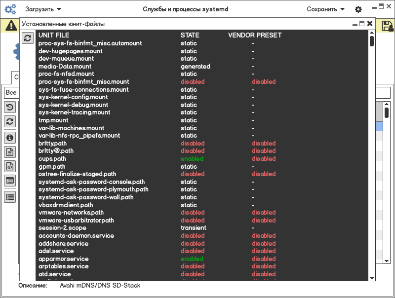395x298 pixels.
Task: Click the unit files list scrollbar thumb
Action: (x=372, y=39)
